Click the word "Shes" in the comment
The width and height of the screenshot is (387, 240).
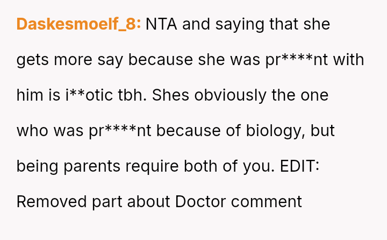coord(170,95)
